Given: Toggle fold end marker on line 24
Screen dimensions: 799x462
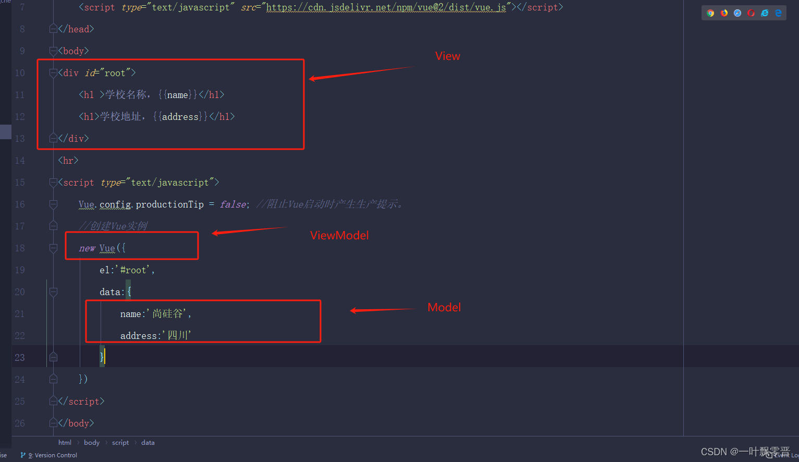Looking at the screenshot, I should pyautogui.click(x=53, y=379).
